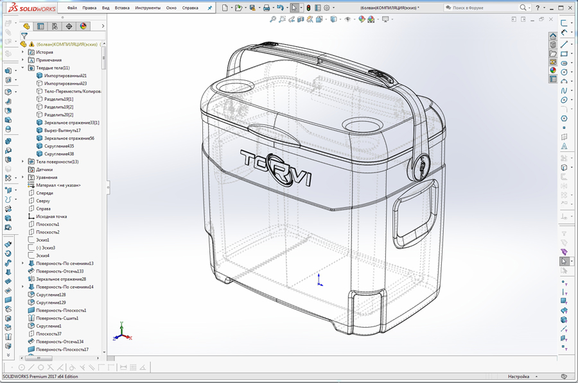This screenshot has width=578, height=383.
Task: Open SolidWorks Options via the gear icon
Action: (x=326, y=8)
